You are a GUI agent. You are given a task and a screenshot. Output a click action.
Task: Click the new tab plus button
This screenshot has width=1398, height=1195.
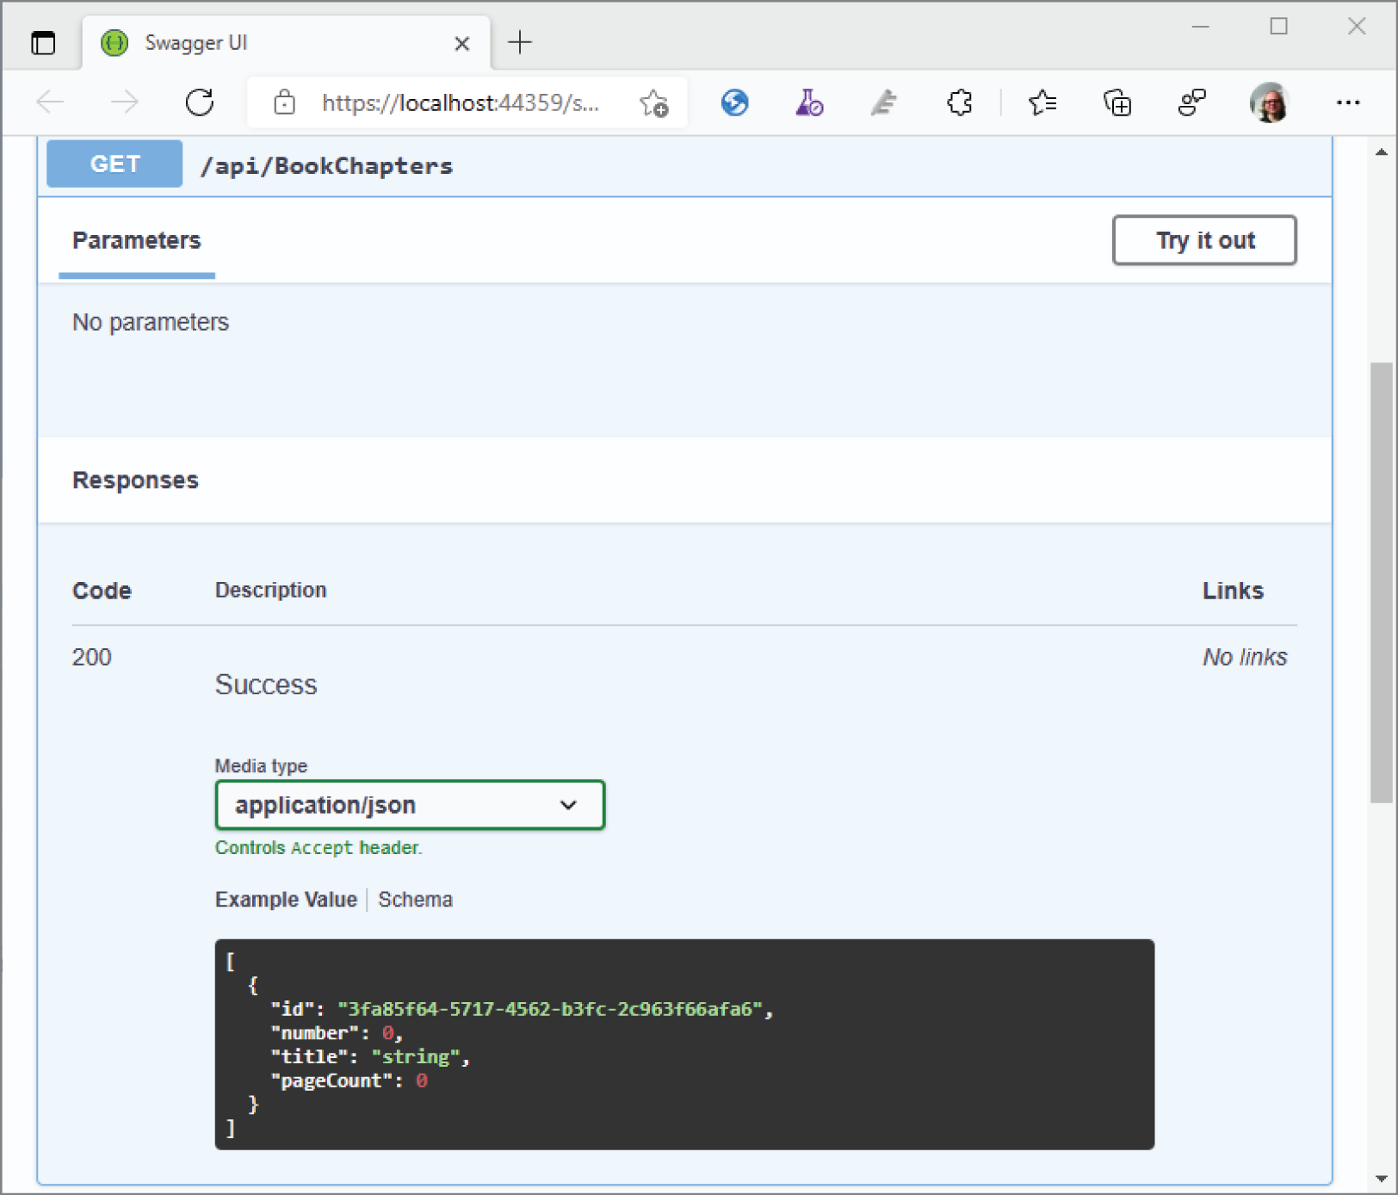click(x=520, y=42)
